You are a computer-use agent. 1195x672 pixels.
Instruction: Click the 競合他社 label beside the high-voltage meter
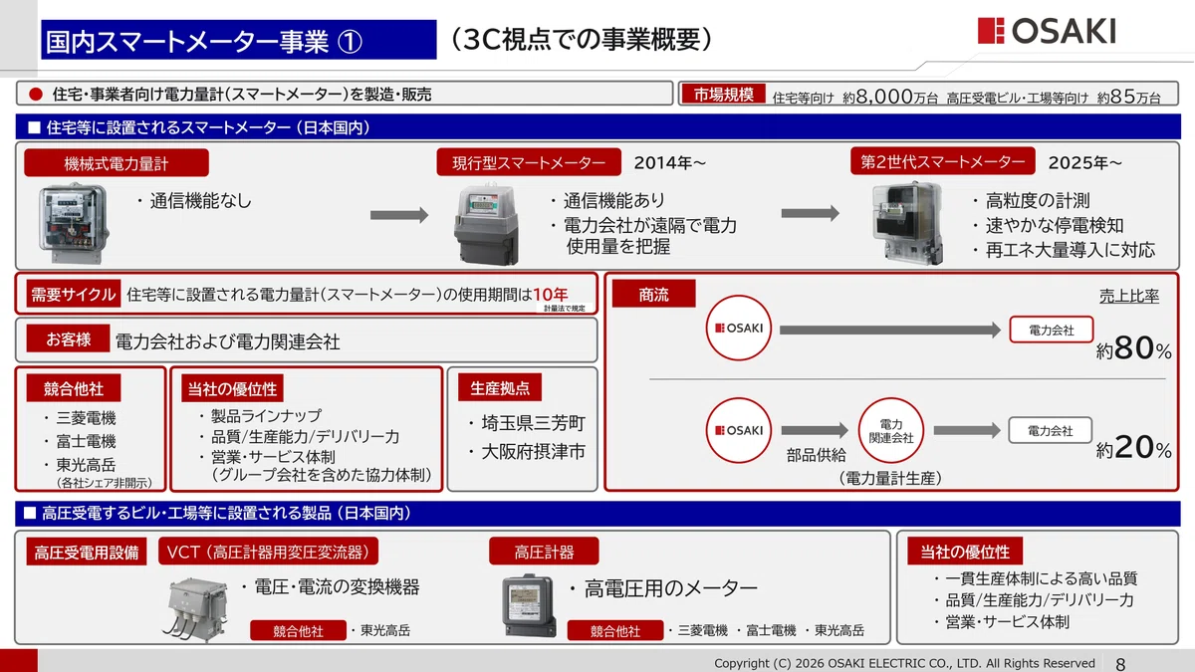(615, 631)
